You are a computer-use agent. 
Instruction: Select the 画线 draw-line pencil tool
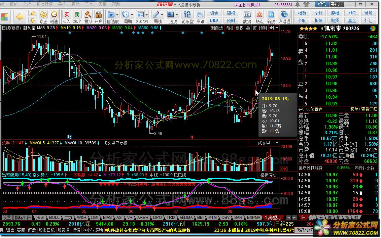(155, 14)
